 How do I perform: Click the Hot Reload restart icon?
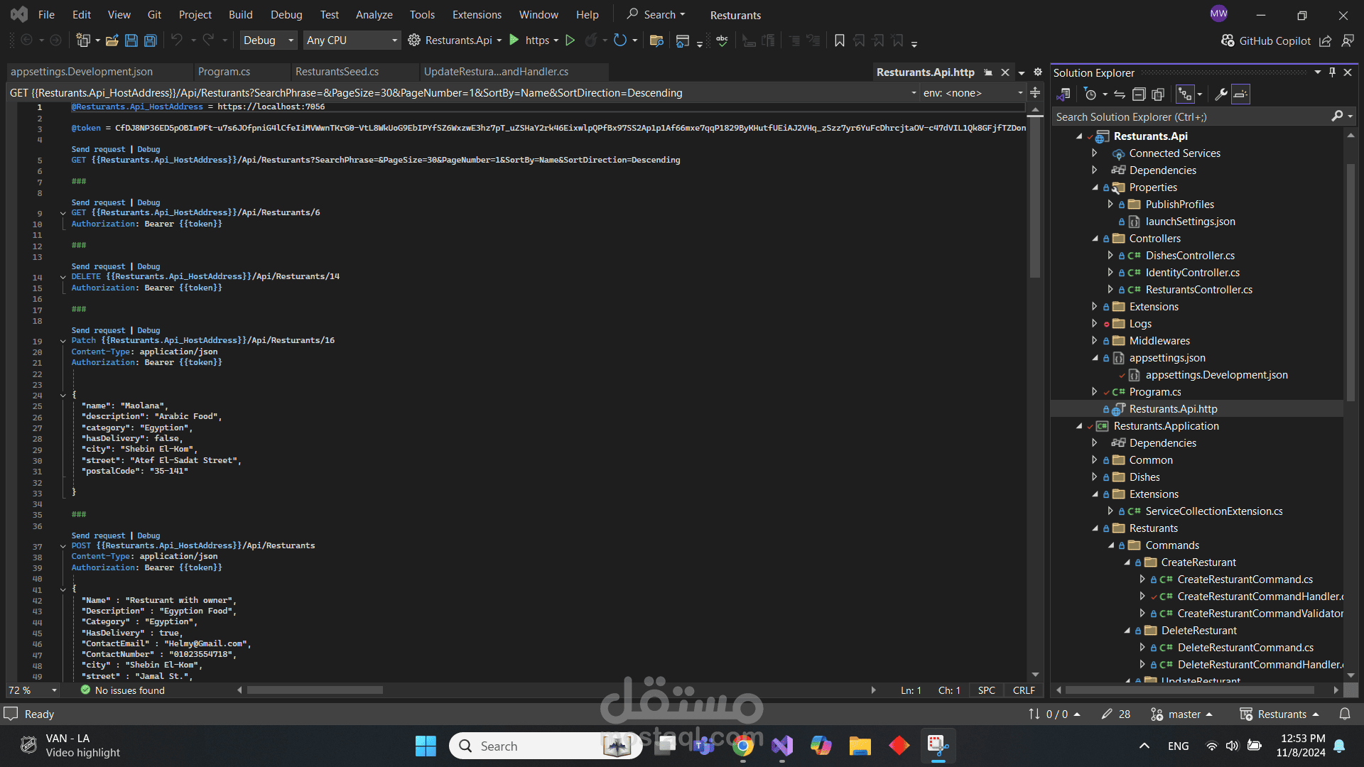click(x=620, y=40)
